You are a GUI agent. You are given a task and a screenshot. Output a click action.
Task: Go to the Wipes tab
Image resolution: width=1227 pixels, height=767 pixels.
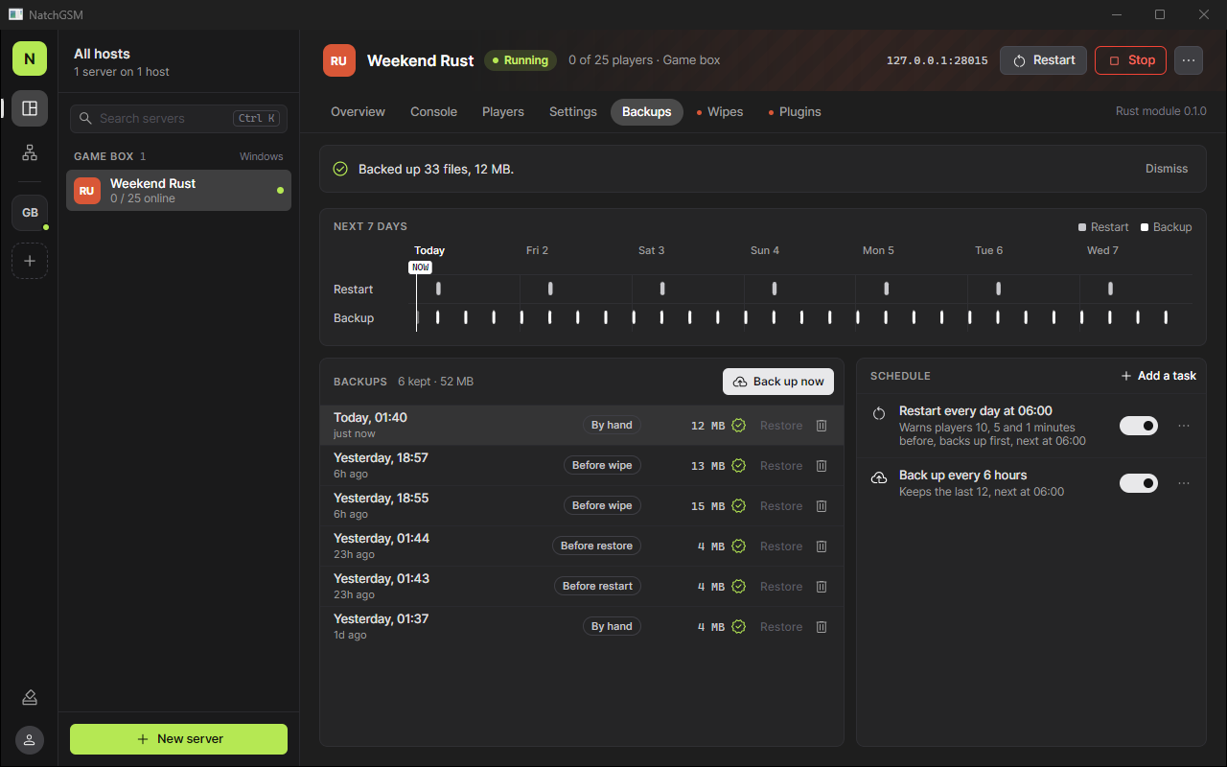pyautogui.click(x=720, y=112)
